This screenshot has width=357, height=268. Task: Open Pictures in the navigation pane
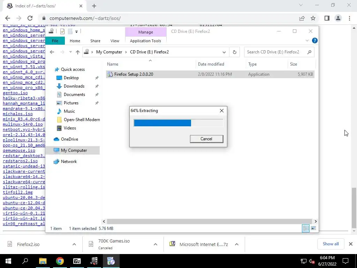(71, 103)
